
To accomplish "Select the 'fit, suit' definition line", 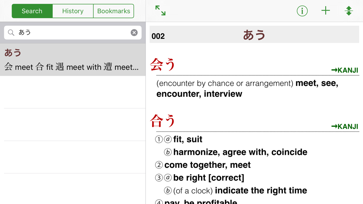I will click(x=188, y=139).
